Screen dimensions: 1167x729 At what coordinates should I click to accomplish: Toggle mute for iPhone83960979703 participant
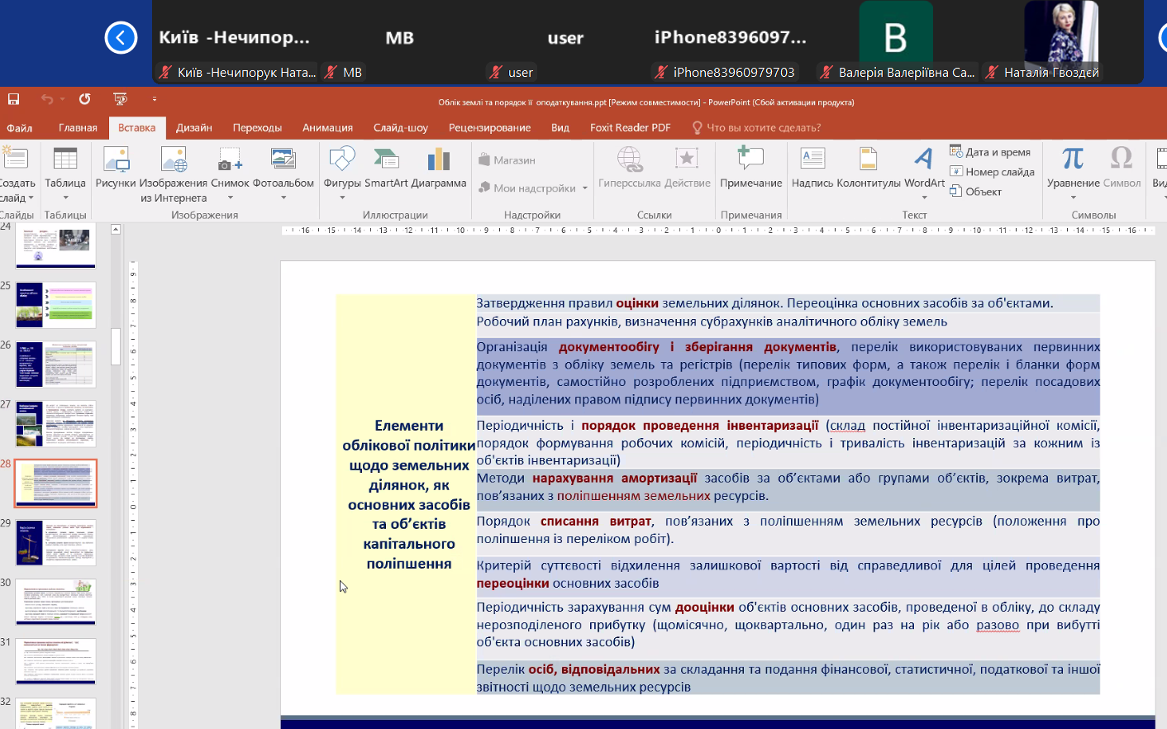click(x=660, y=73)
